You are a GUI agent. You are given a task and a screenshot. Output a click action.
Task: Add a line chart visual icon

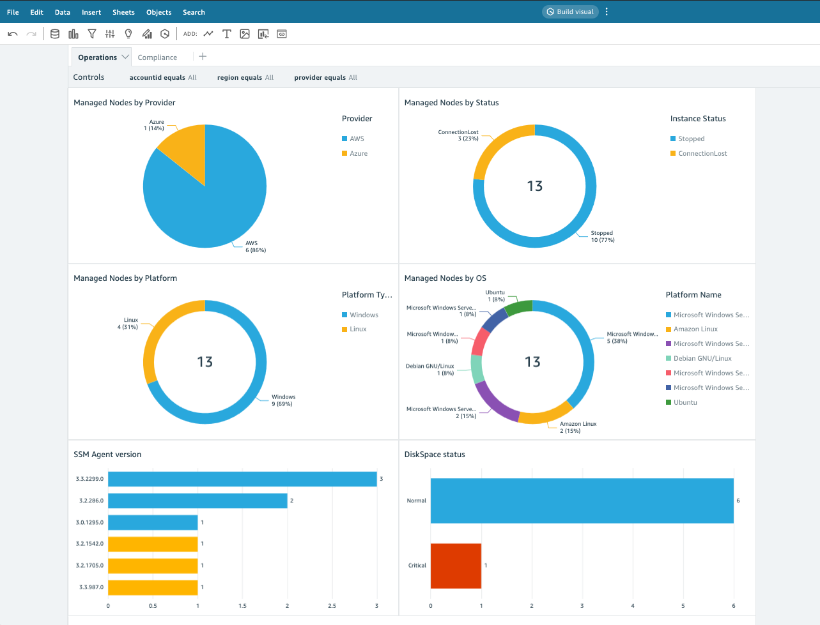[x=208, y=34]
